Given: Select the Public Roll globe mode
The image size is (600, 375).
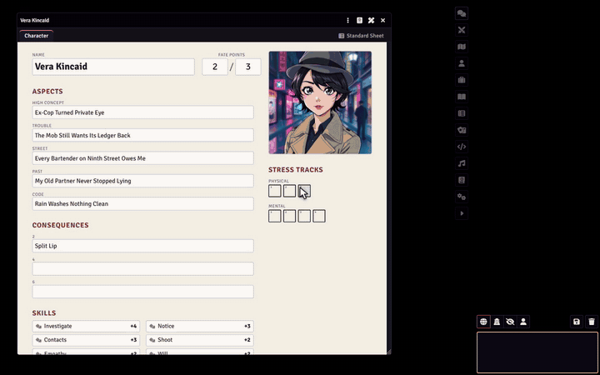Looking at the screenshot, I should (x=483, y=322).
